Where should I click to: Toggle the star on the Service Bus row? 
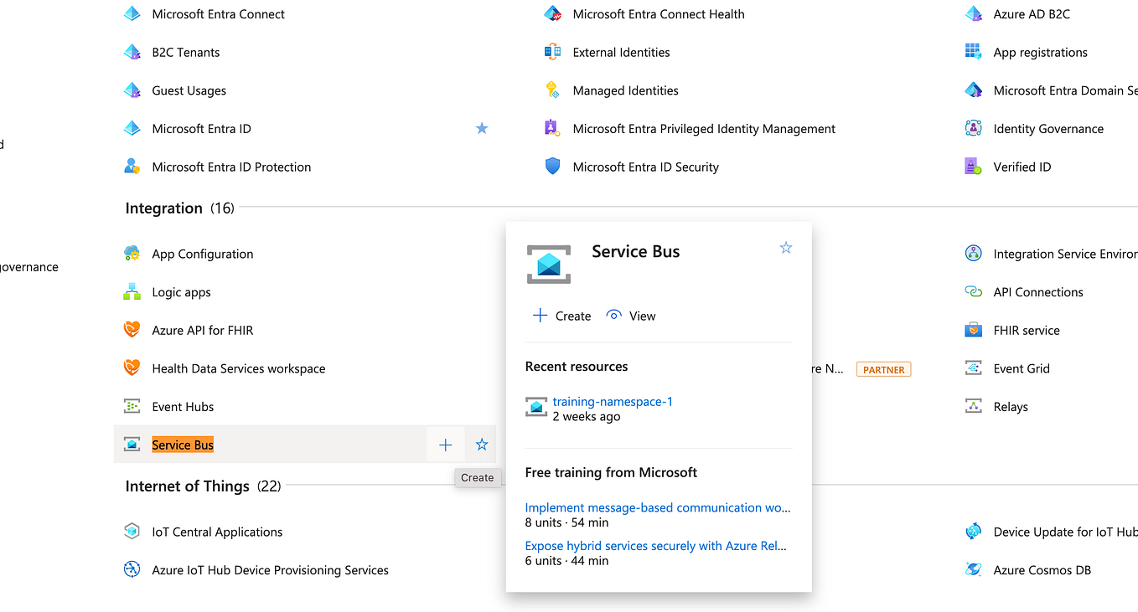tap(481, 445)
